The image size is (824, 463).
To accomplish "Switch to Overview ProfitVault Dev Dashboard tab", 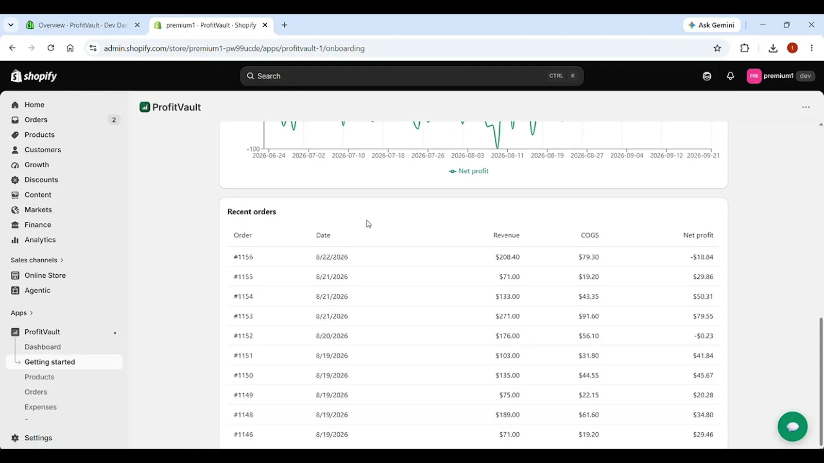I will click(x=83, y=25).
